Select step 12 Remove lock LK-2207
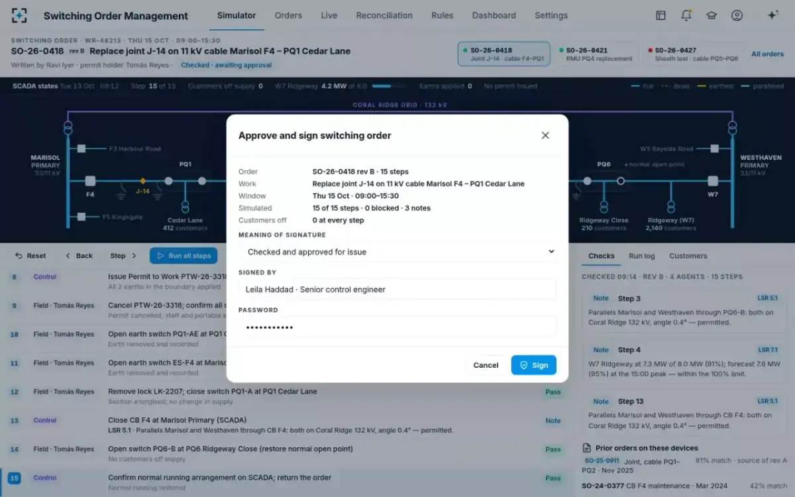Image resolution: width=795 pixels, height=497 pixels. [x=285, y=396]
